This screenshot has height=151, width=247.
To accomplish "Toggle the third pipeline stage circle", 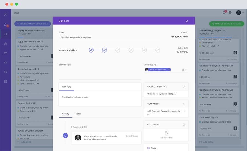I will pyautogui.click(x=118, y=50).
